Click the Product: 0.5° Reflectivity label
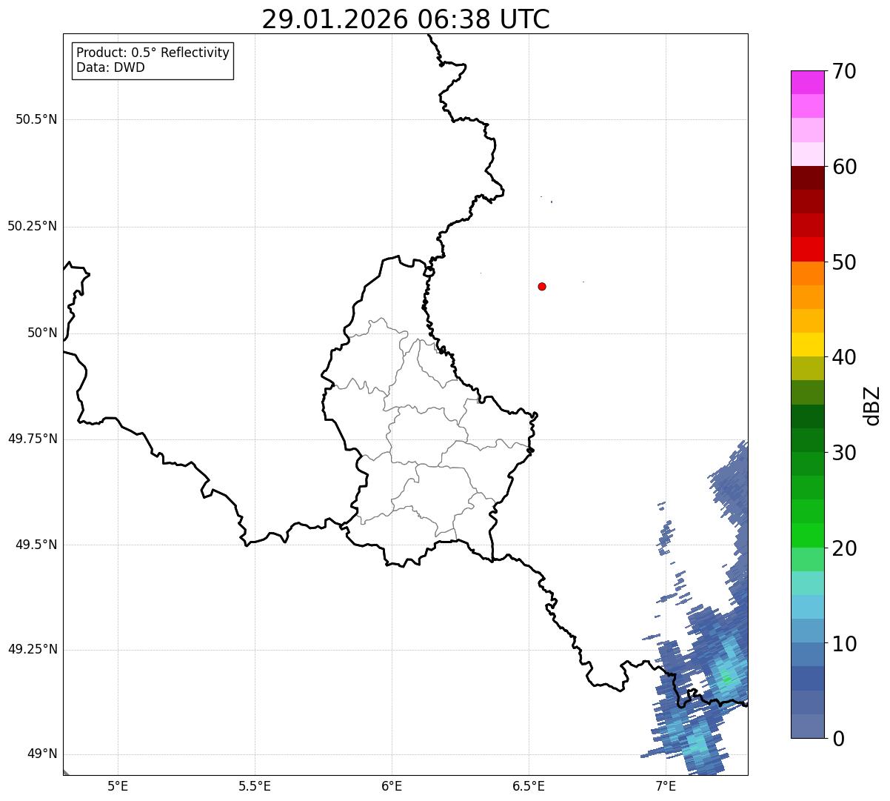The image size is (890, 801). pyautogui.click(x=153, y=53)
